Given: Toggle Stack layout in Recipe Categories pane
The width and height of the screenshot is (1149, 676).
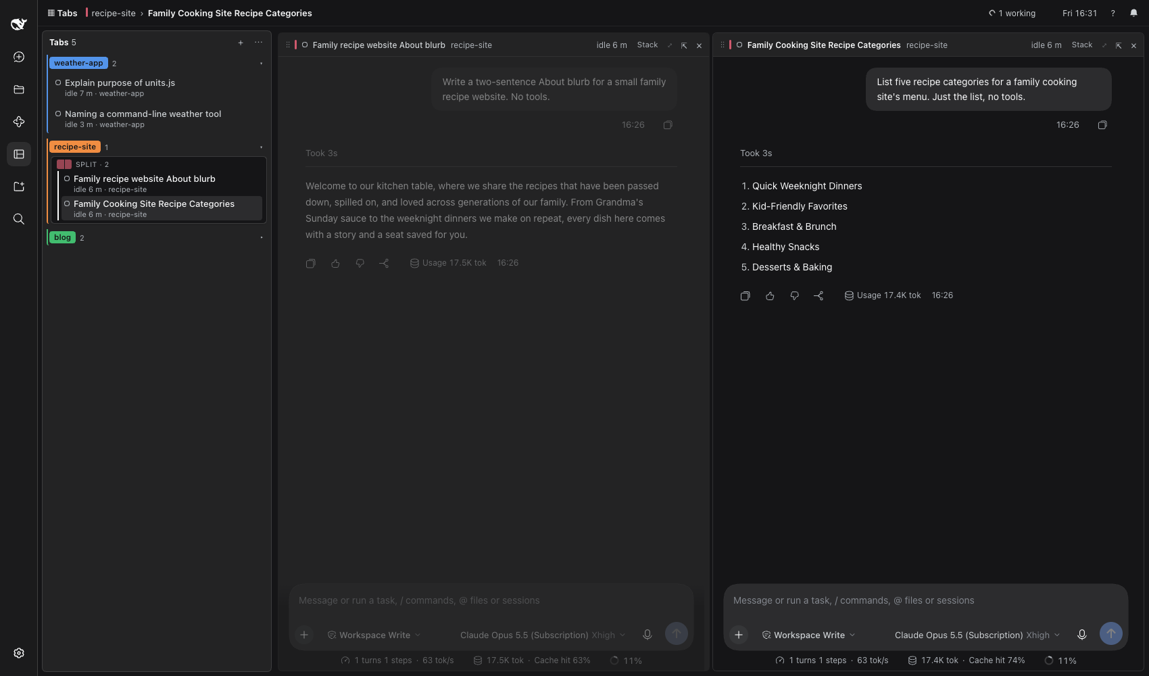Looking at the screenshot, I should tap(1082, 45).
